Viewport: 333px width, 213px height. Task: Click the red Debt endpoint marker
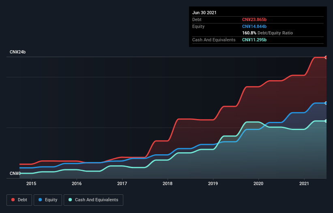(x=326, y=58)
